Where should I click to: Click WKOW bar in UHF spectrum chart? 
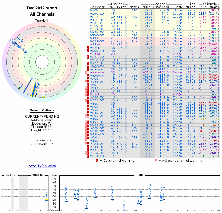tap(95, 197)
